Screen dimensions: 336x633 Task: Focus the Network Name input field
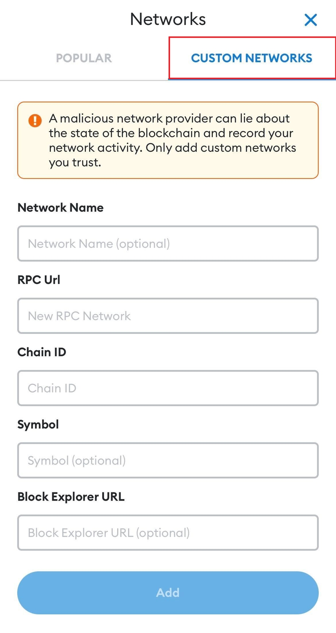(168, 244)
